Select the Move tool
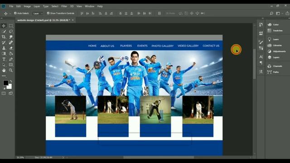This screenshot has width=290, height=163. tap(4, 26)
